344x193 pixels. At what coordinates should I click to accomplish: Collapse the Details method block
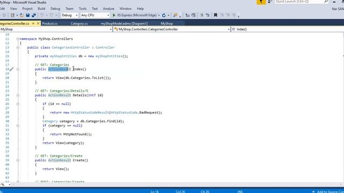pyautogui.click(x=18, y=95)
